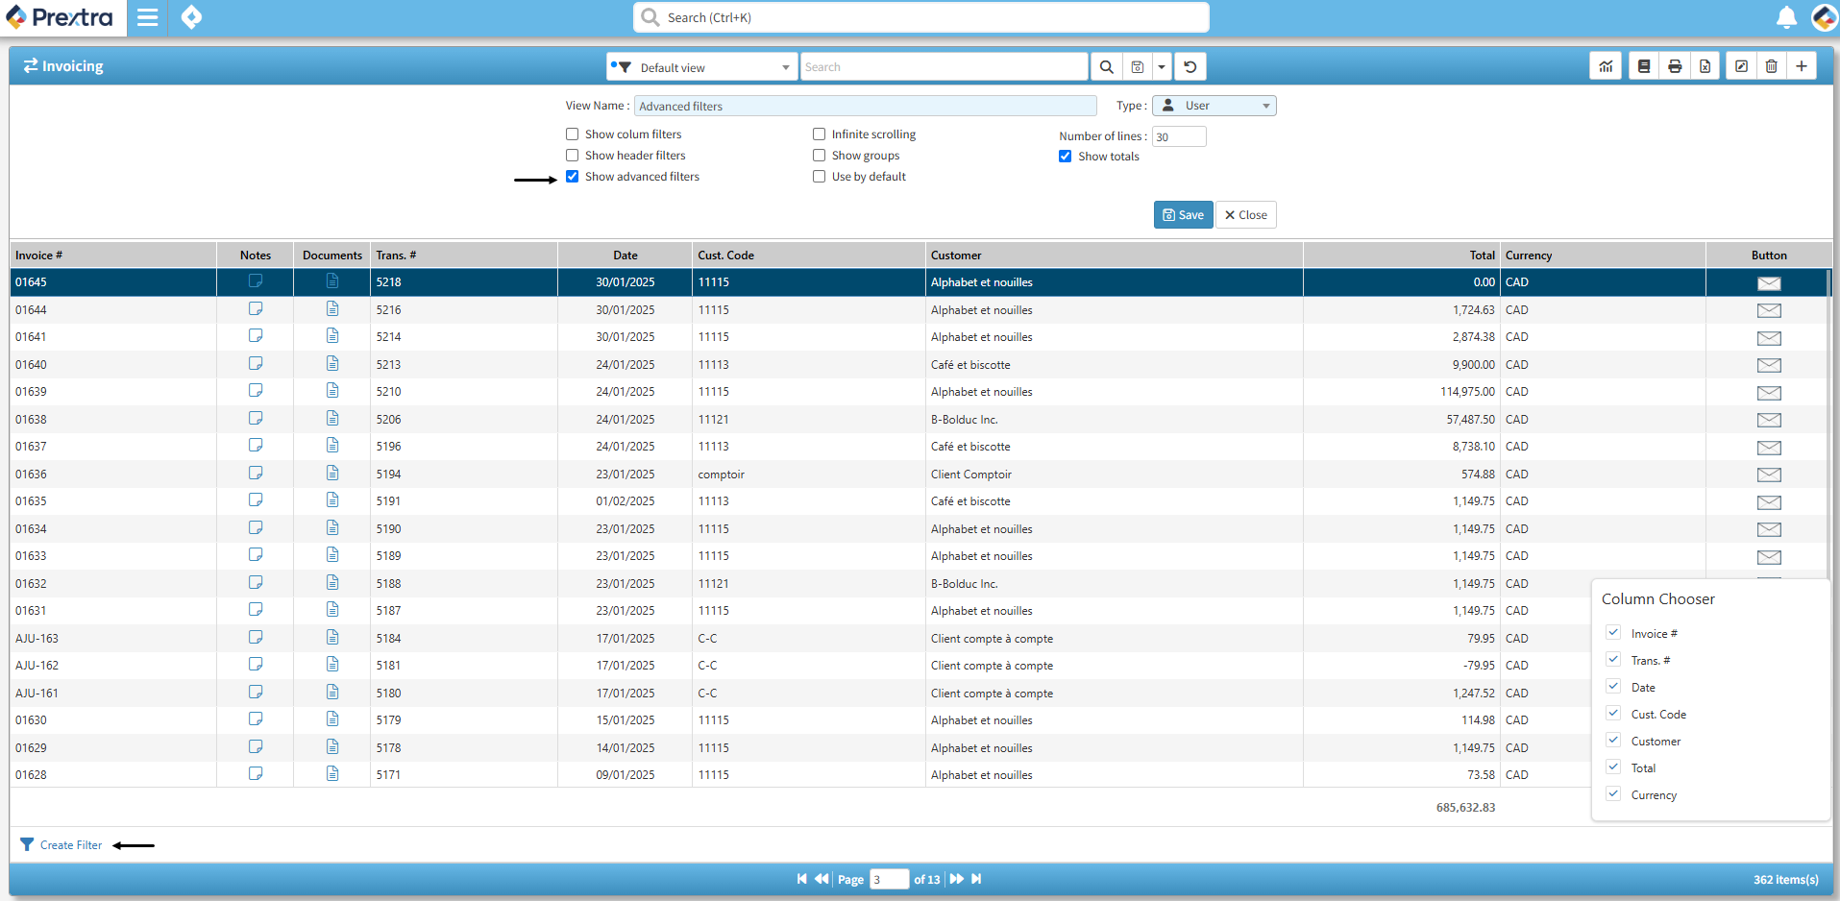Click the Save button
This screenshot has height=901, width=1840.
click(x=1183, y=215)
